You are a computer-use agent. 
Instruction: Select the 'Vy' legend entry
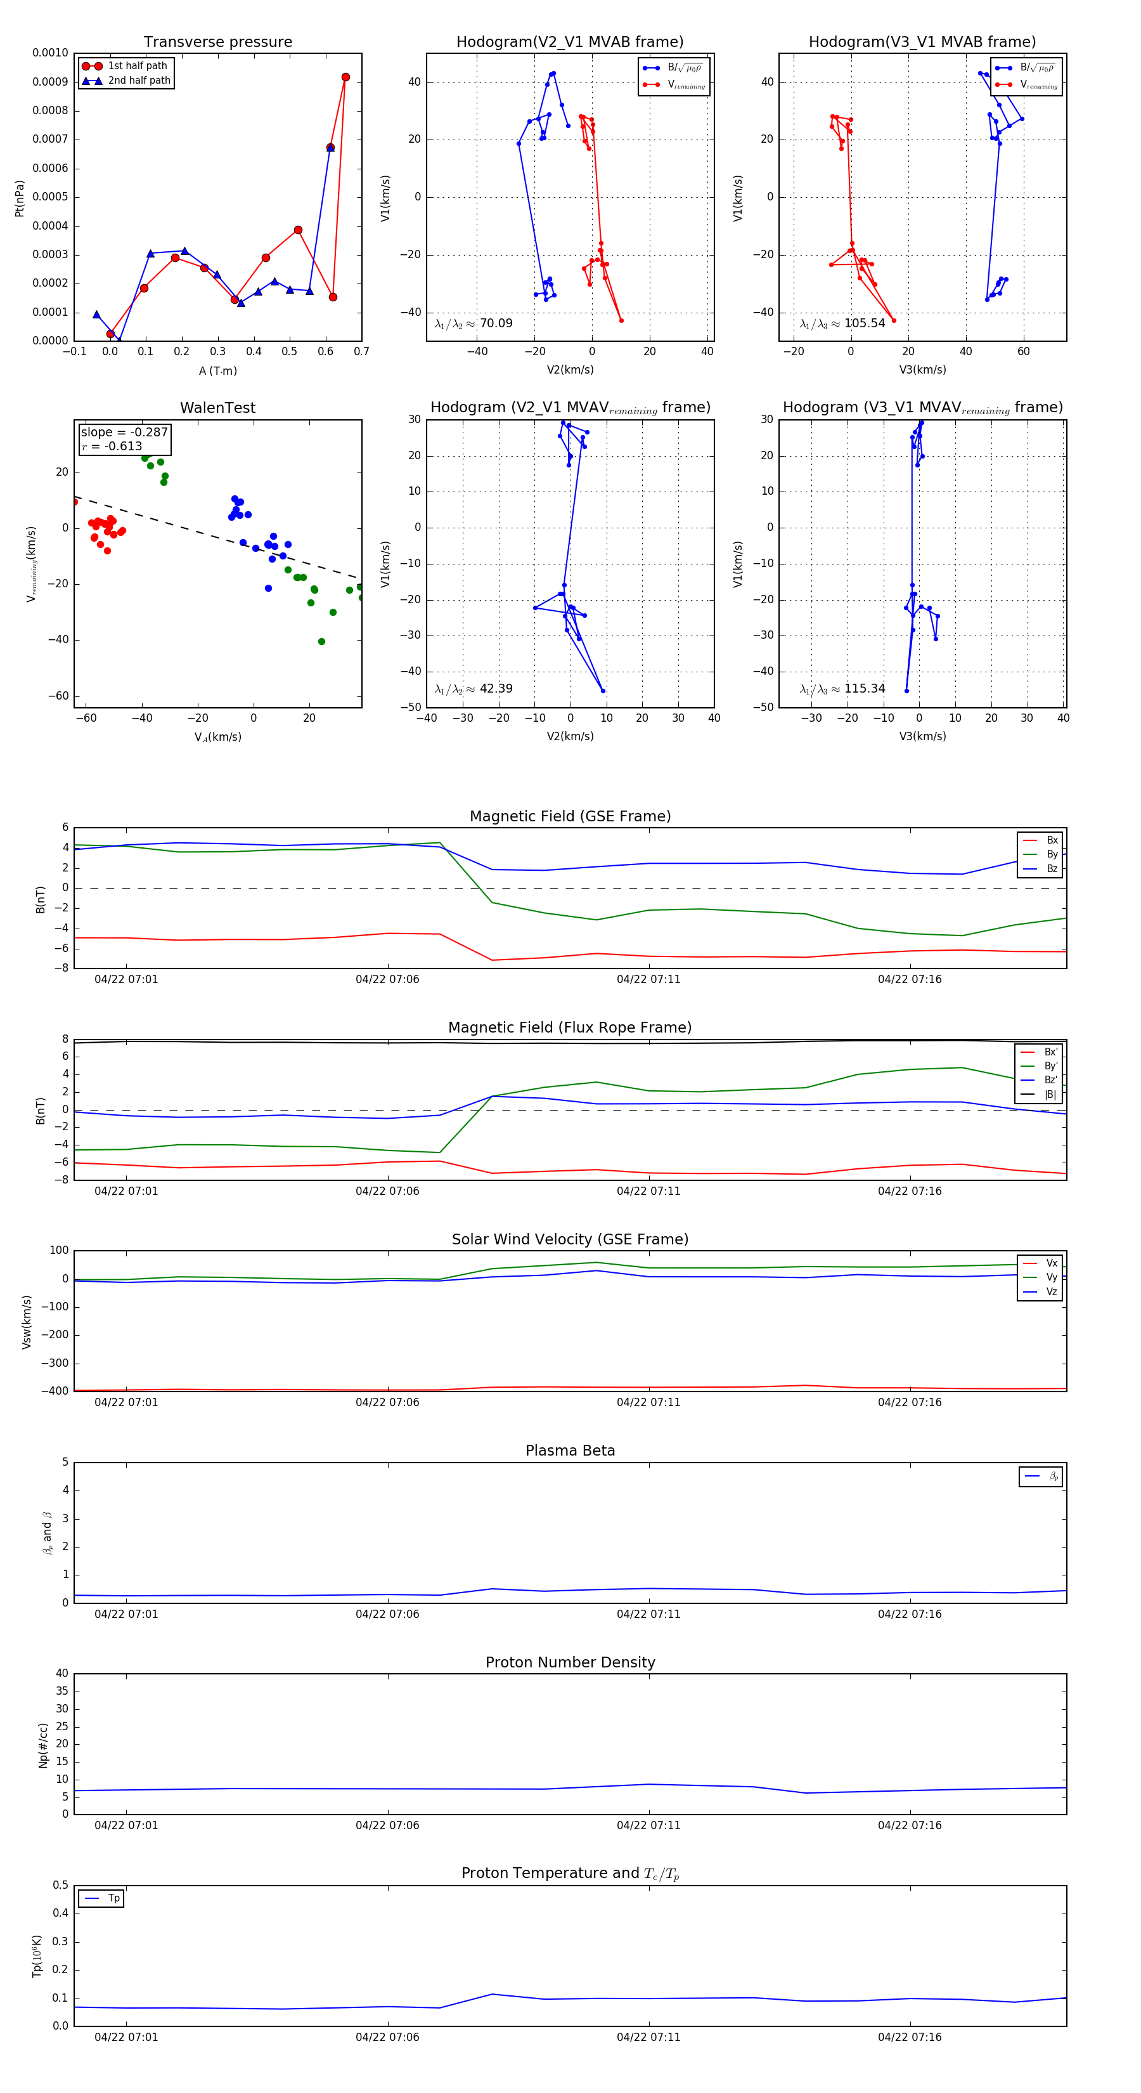(x=1040, y=1278)
